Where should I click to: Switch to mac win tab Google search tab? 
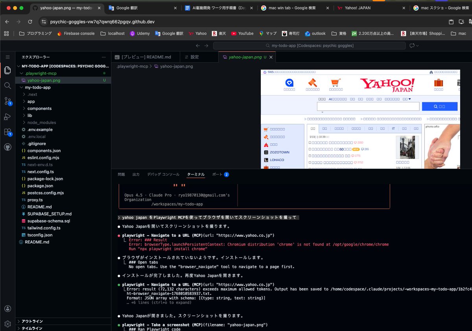click(294, 8)
